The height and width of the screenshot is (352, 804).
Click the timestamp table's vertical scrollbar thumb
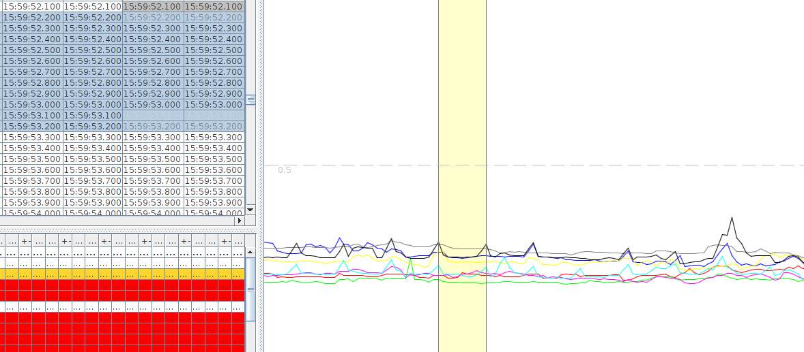(250, 100)
